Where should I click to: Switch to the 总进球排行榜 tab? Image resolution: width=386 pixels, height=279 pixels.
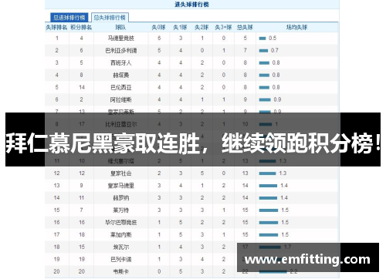click(69, 18)
